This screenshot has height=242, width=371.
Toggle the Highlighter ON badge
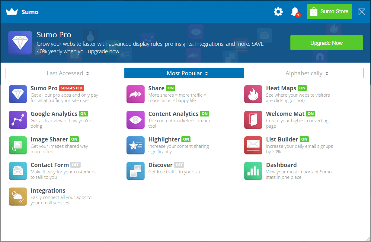pyautogui.click(x=186, y=139)
